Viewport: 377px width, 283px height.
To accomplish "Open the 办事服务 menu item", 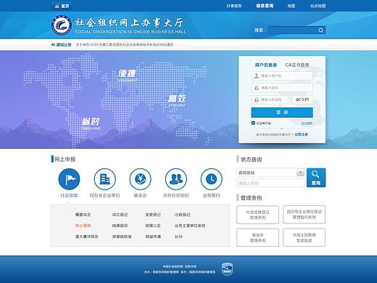I will pyautogui.click(x=234, y=6).
